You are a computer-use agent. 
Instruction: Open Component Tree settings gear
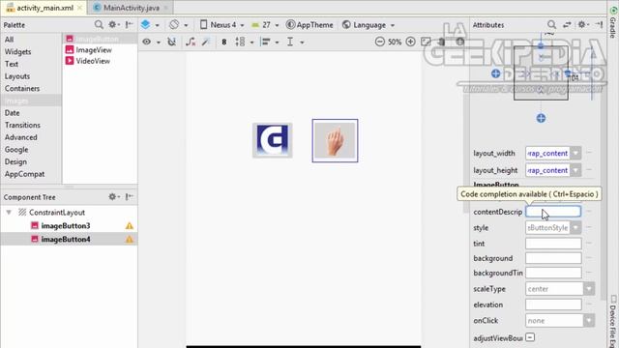[x=113, y=196]
